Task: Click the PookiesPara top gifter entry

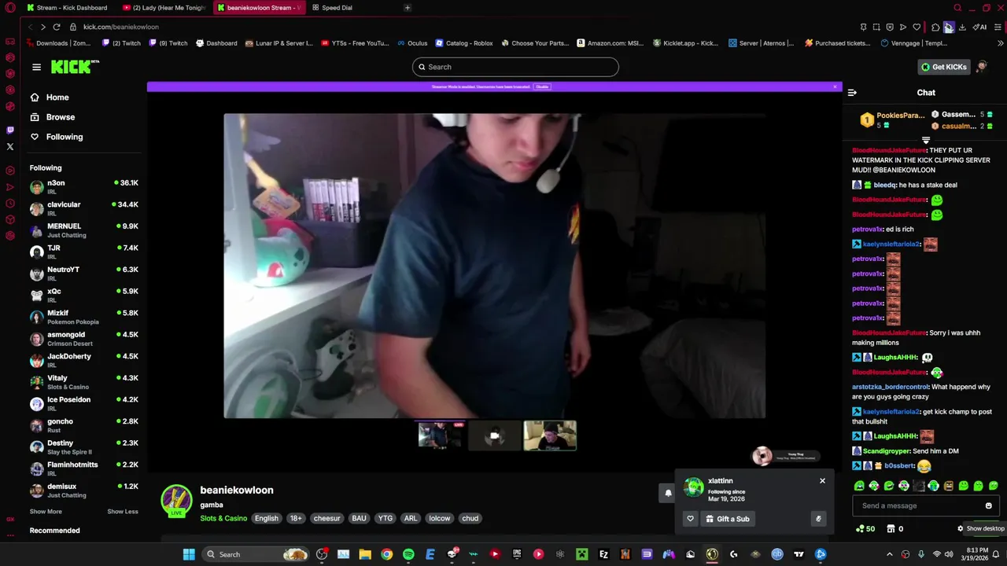Action: (892, 120)
